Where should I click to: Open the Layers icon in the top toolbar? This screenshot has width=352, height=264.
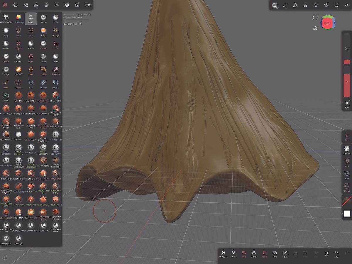click(x=316, y=5)
